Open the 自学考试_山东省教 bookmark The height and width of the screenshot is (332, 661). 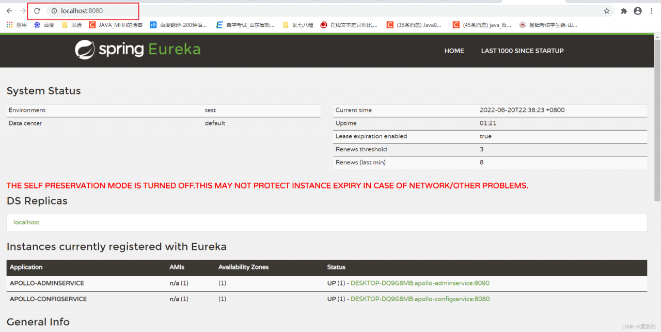(245, 25)
